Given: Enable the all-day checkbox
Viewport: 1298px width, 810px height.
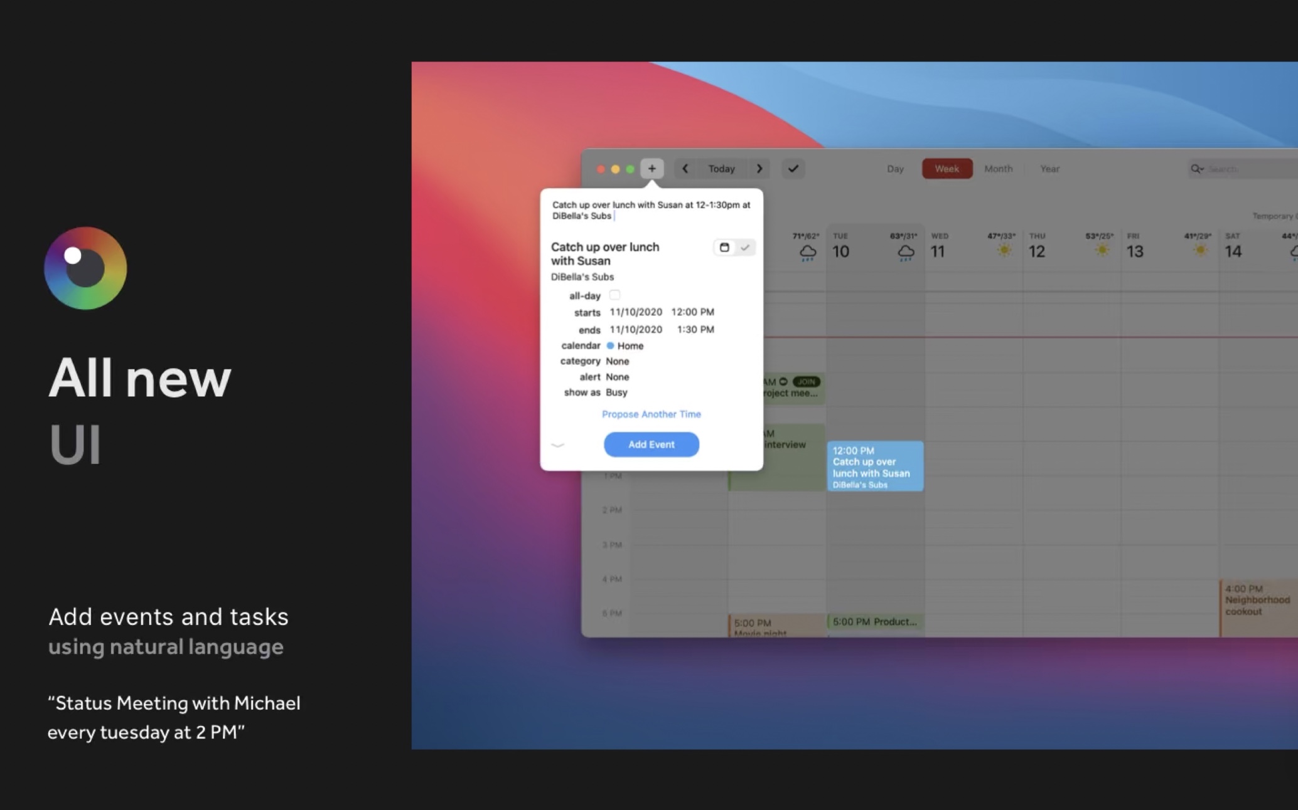Looking at the screenshot, I should [614, 295].
